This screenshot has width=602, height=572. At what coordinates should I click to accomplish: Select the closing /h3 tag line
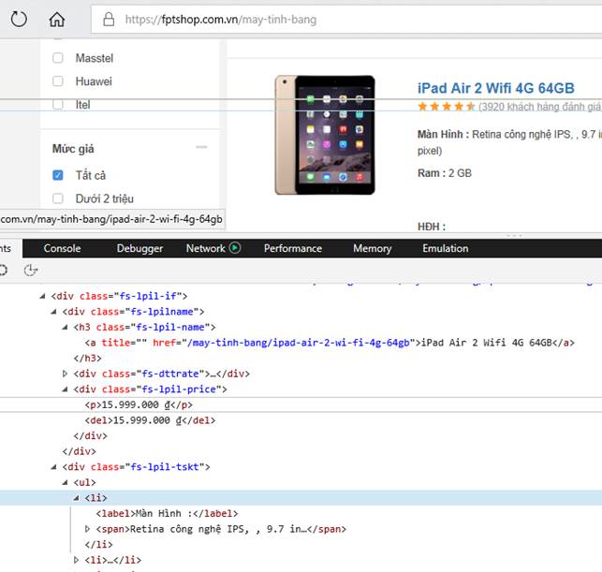pyautogui.click(x=87, y=359)
